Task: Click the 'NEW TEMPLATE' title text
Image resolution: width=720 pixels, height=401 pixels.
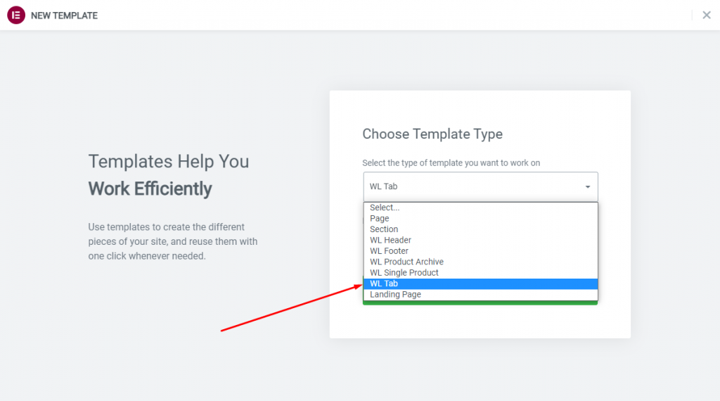Action: tap(64, 15)
